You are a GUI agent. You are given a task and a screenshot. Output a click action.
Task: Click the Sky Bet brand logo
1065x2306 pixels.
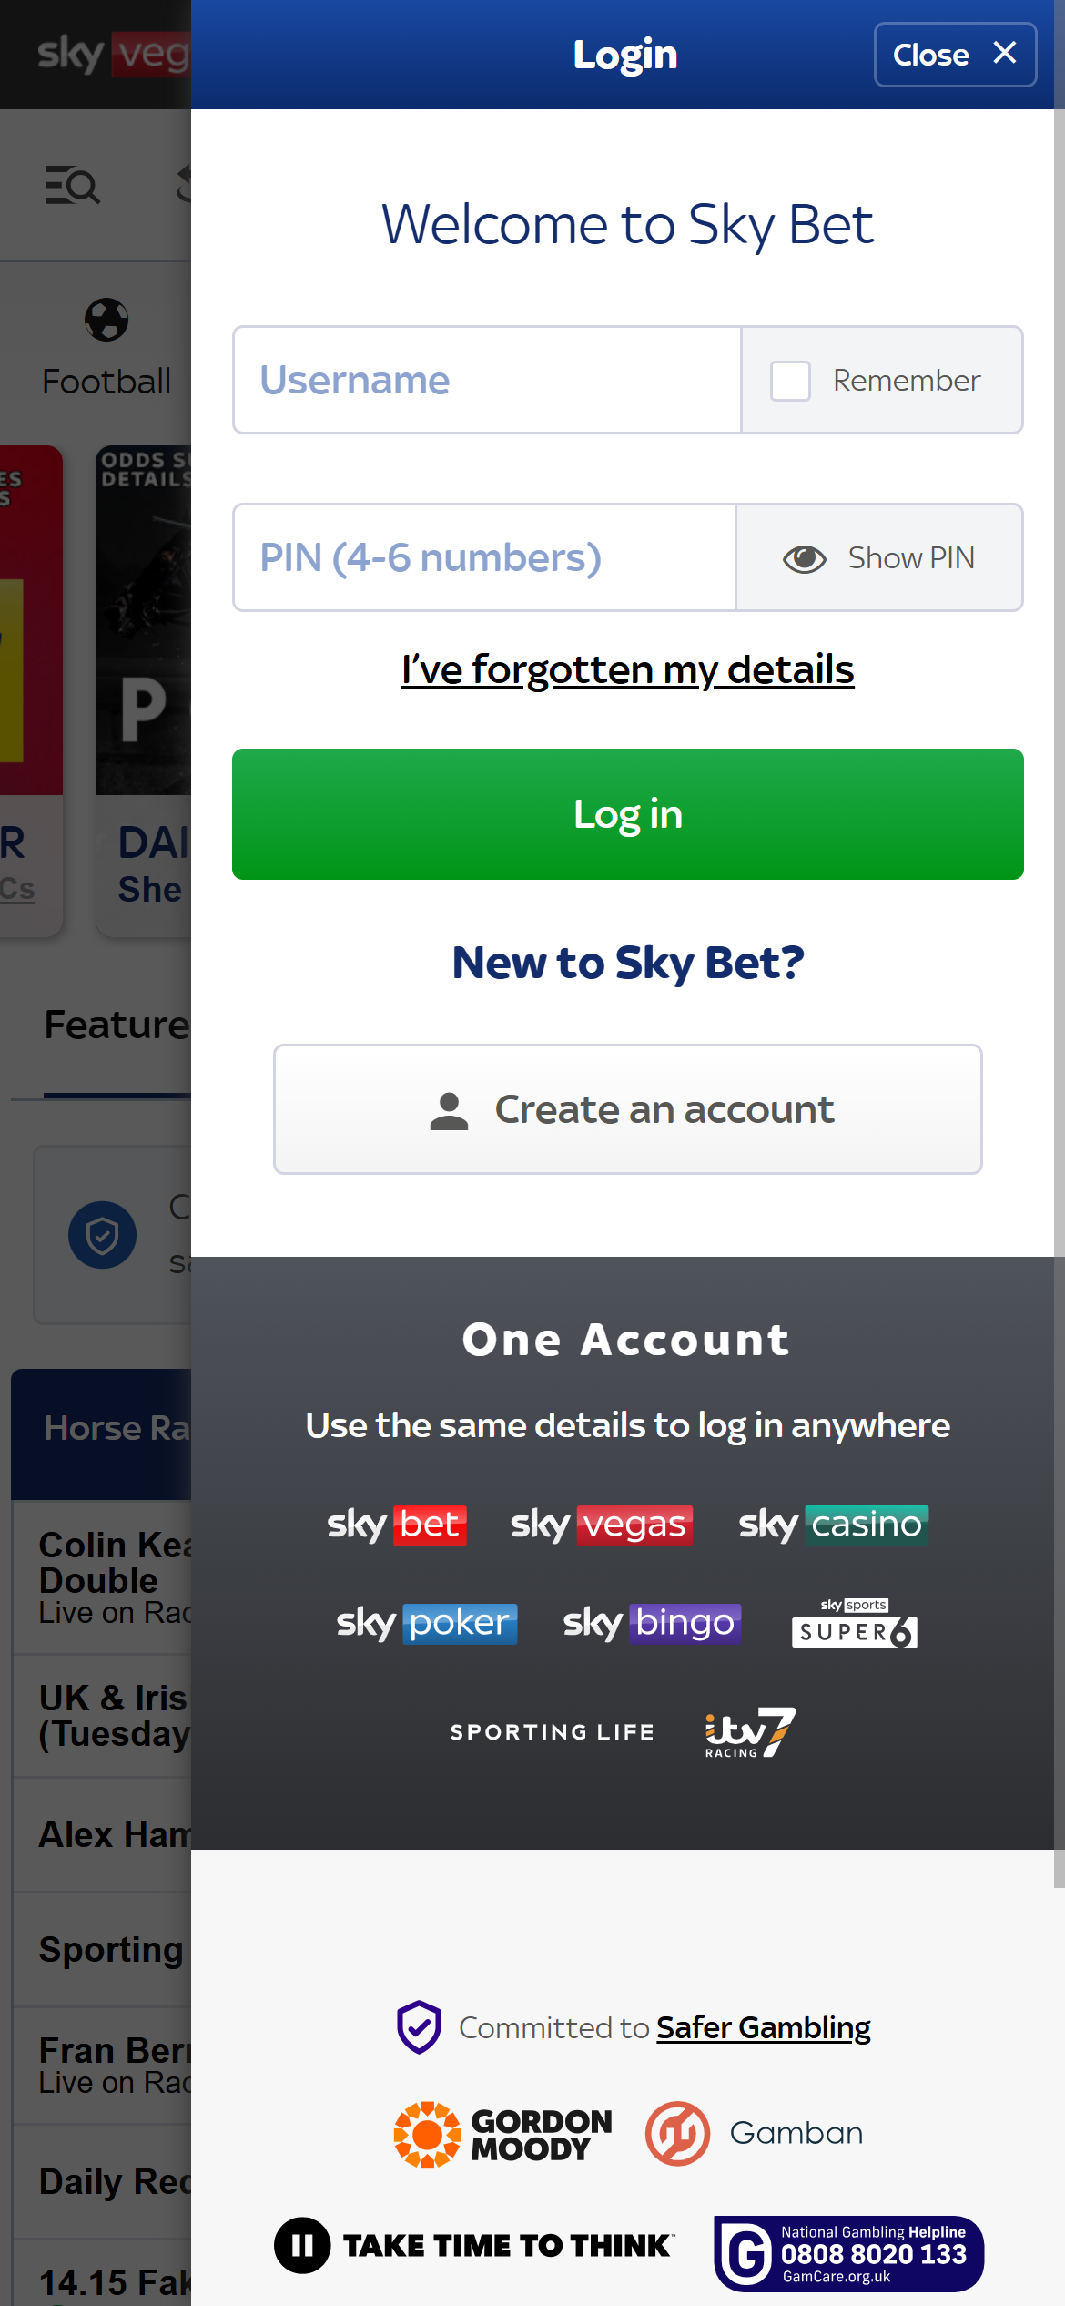[x=397, y=1525]
